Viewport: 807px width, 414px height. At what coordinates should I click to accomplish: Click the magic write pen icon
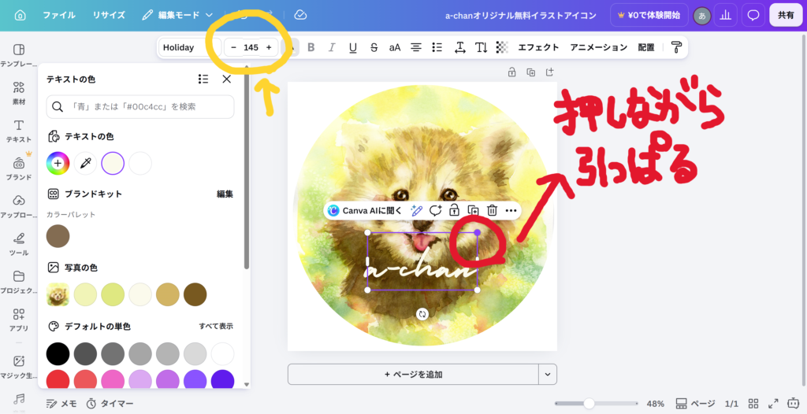(x=416, y=210)
